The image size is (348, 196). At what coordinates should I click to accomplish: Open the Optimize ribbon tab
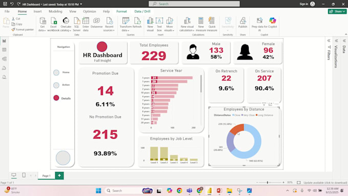click(x=90, y=11)
